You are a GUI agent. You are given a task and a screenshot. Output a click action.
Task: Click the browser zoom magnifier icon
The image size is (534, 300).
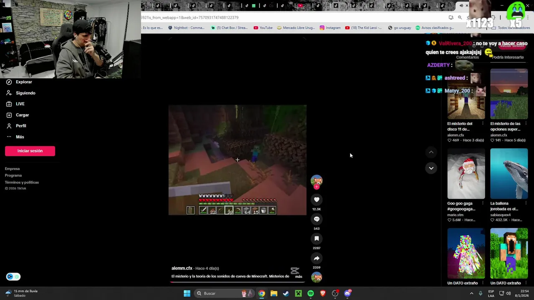tap(460, 17)
